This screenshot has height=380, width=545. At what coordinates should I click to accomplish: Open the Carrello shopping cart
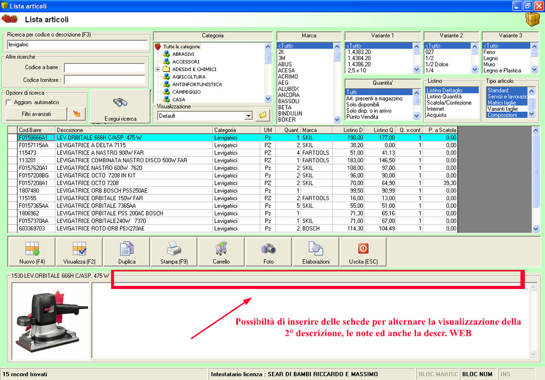(x=221, y=252)
